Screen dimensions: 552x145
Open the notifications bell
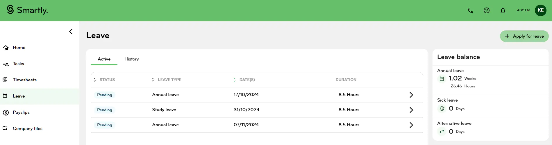(x=503, y=10)
